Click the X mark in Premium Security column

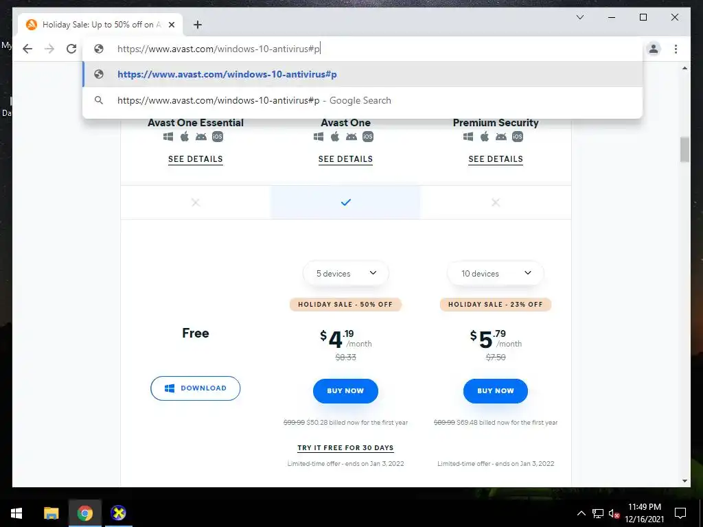496,202
